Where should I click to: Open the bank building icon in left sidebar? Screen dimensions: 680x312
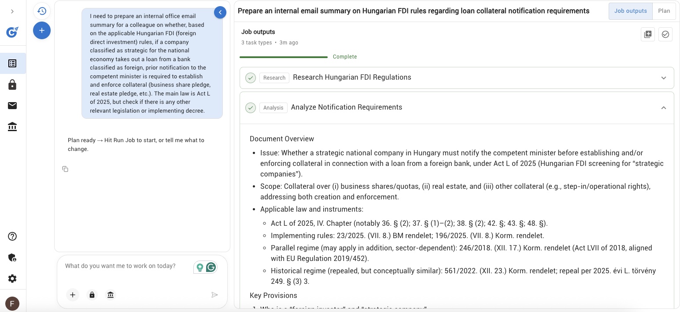(x=12, y=127)
